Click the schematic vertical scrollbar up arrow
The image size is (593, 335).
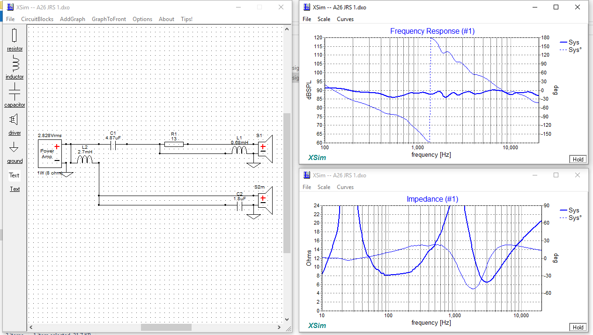coord(287,29)
